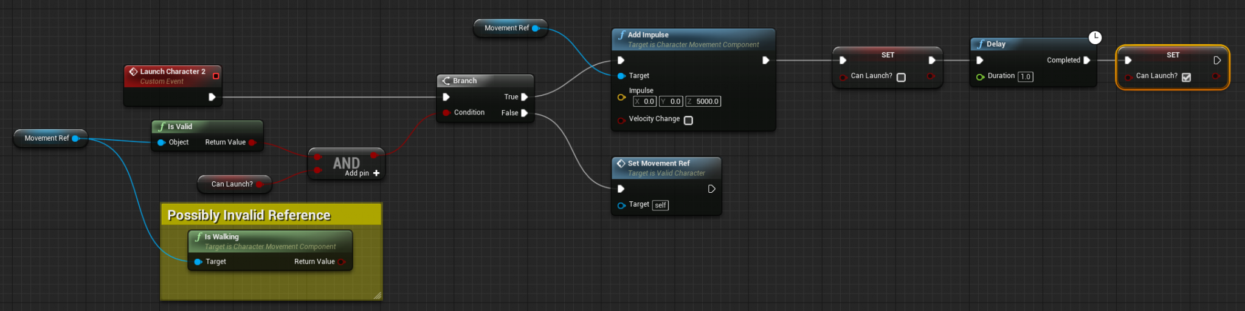Click the Add Impulse output execution pin
This screenshot has height=311, width=1245.
765,60
